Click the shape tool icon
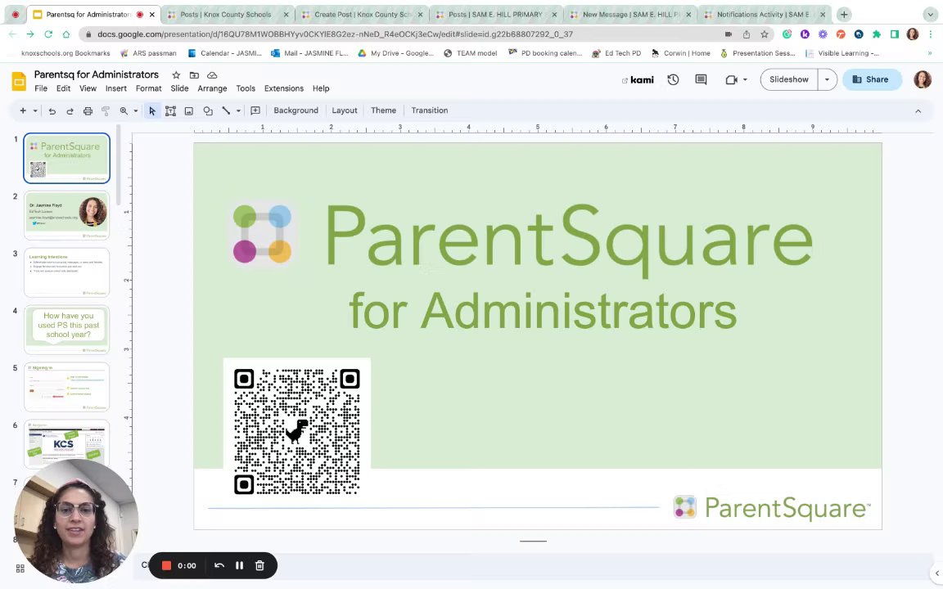 (x=207, y=110)
